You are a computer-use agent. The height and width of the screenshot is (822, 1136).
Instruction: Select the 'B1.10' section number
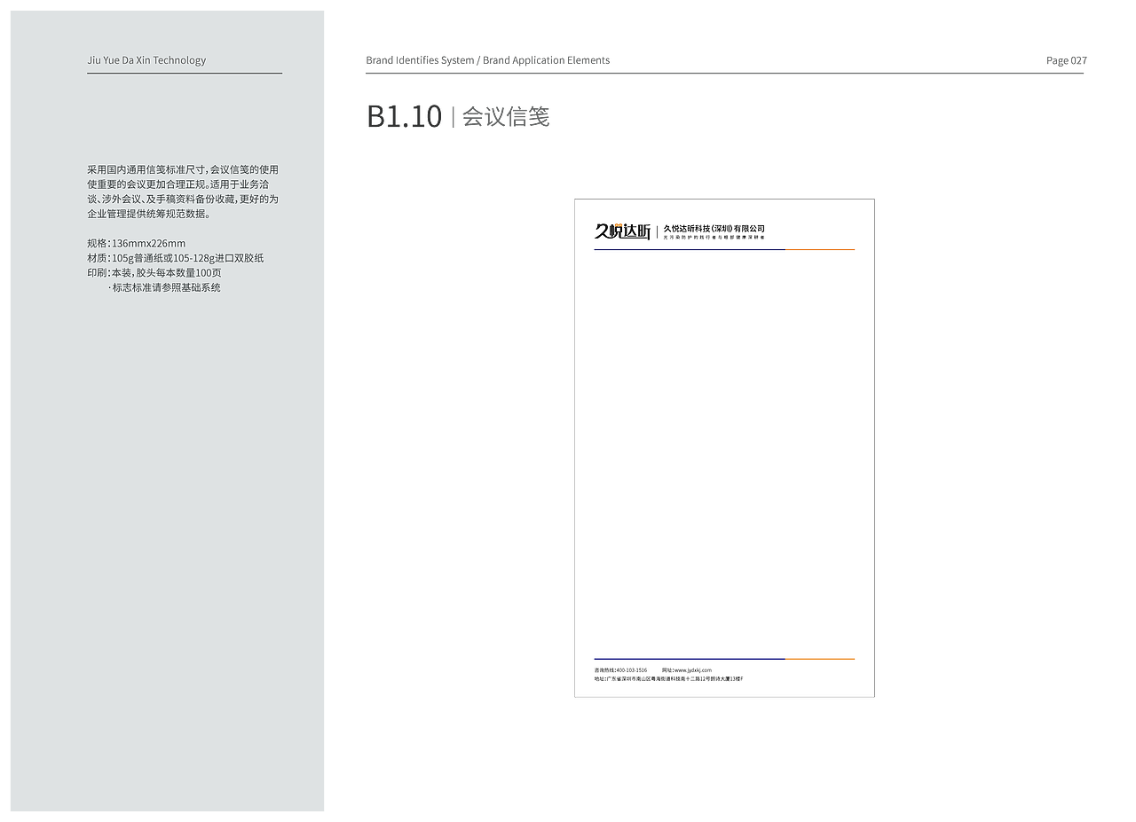click(404, 116)
